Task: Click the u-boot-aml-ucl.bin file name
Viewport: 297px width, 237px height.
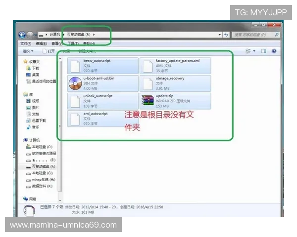Action: click(x=99, y=78)
